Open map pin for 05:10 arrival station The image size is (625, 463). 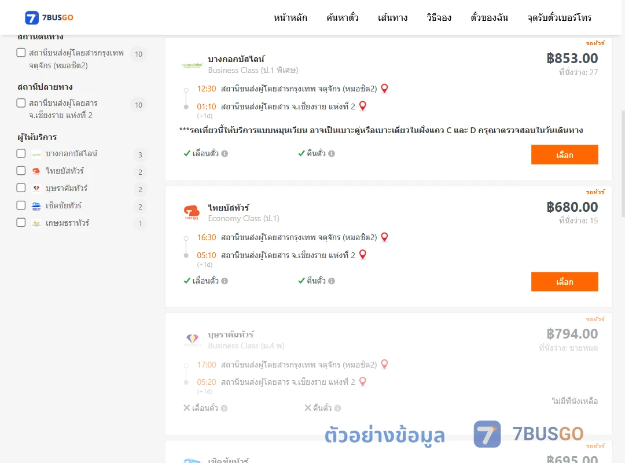click(363, 255)
